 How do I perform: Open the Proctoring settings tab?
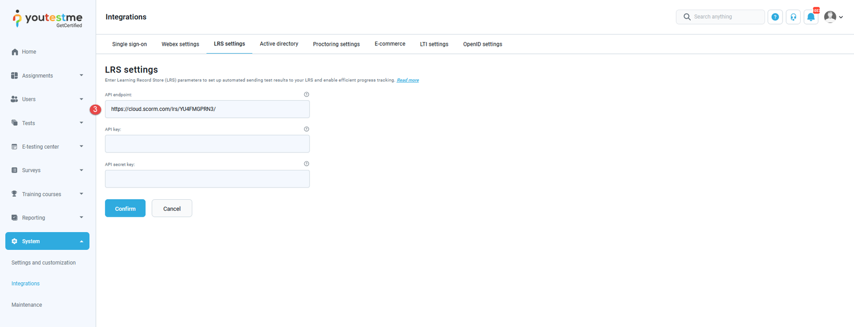336,44
